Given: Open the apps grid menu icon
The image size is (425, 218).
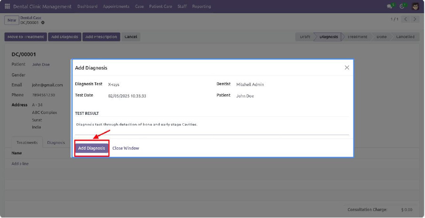Looking at the screenshot, I should [8, 7].
